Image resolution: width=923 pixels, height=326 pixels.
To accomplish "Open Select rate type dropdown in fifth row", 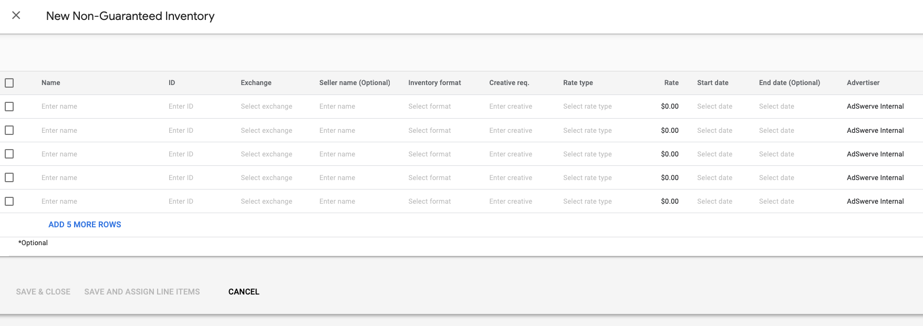I will point(587,201).
